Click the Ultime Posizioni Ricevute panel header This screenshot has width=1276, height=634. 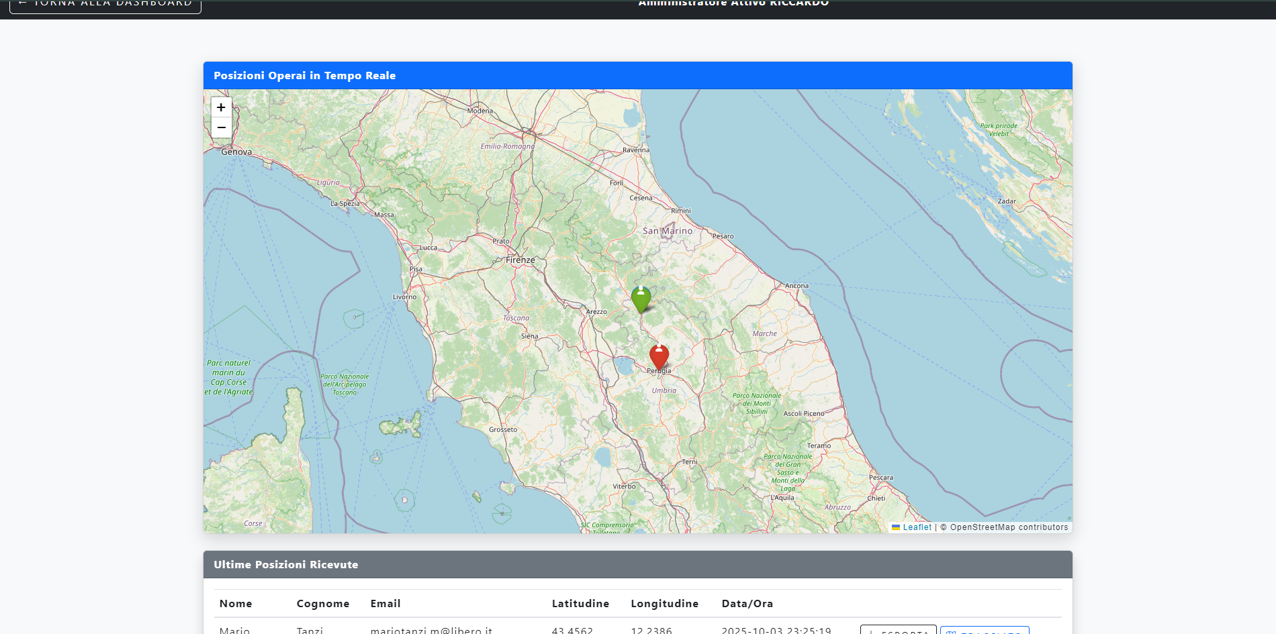286,565
